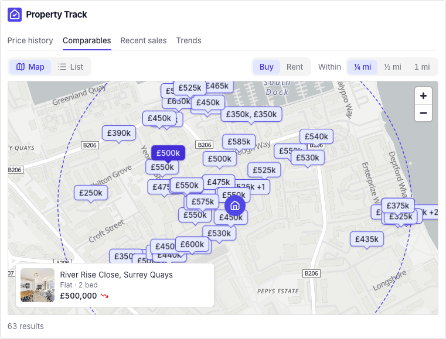Set radius to ½ mi
The image size is (446, 339).
[x=393, y=67]
